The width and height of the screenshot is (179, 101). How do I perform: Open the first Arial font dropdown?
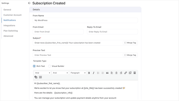(x=42, y=73)
